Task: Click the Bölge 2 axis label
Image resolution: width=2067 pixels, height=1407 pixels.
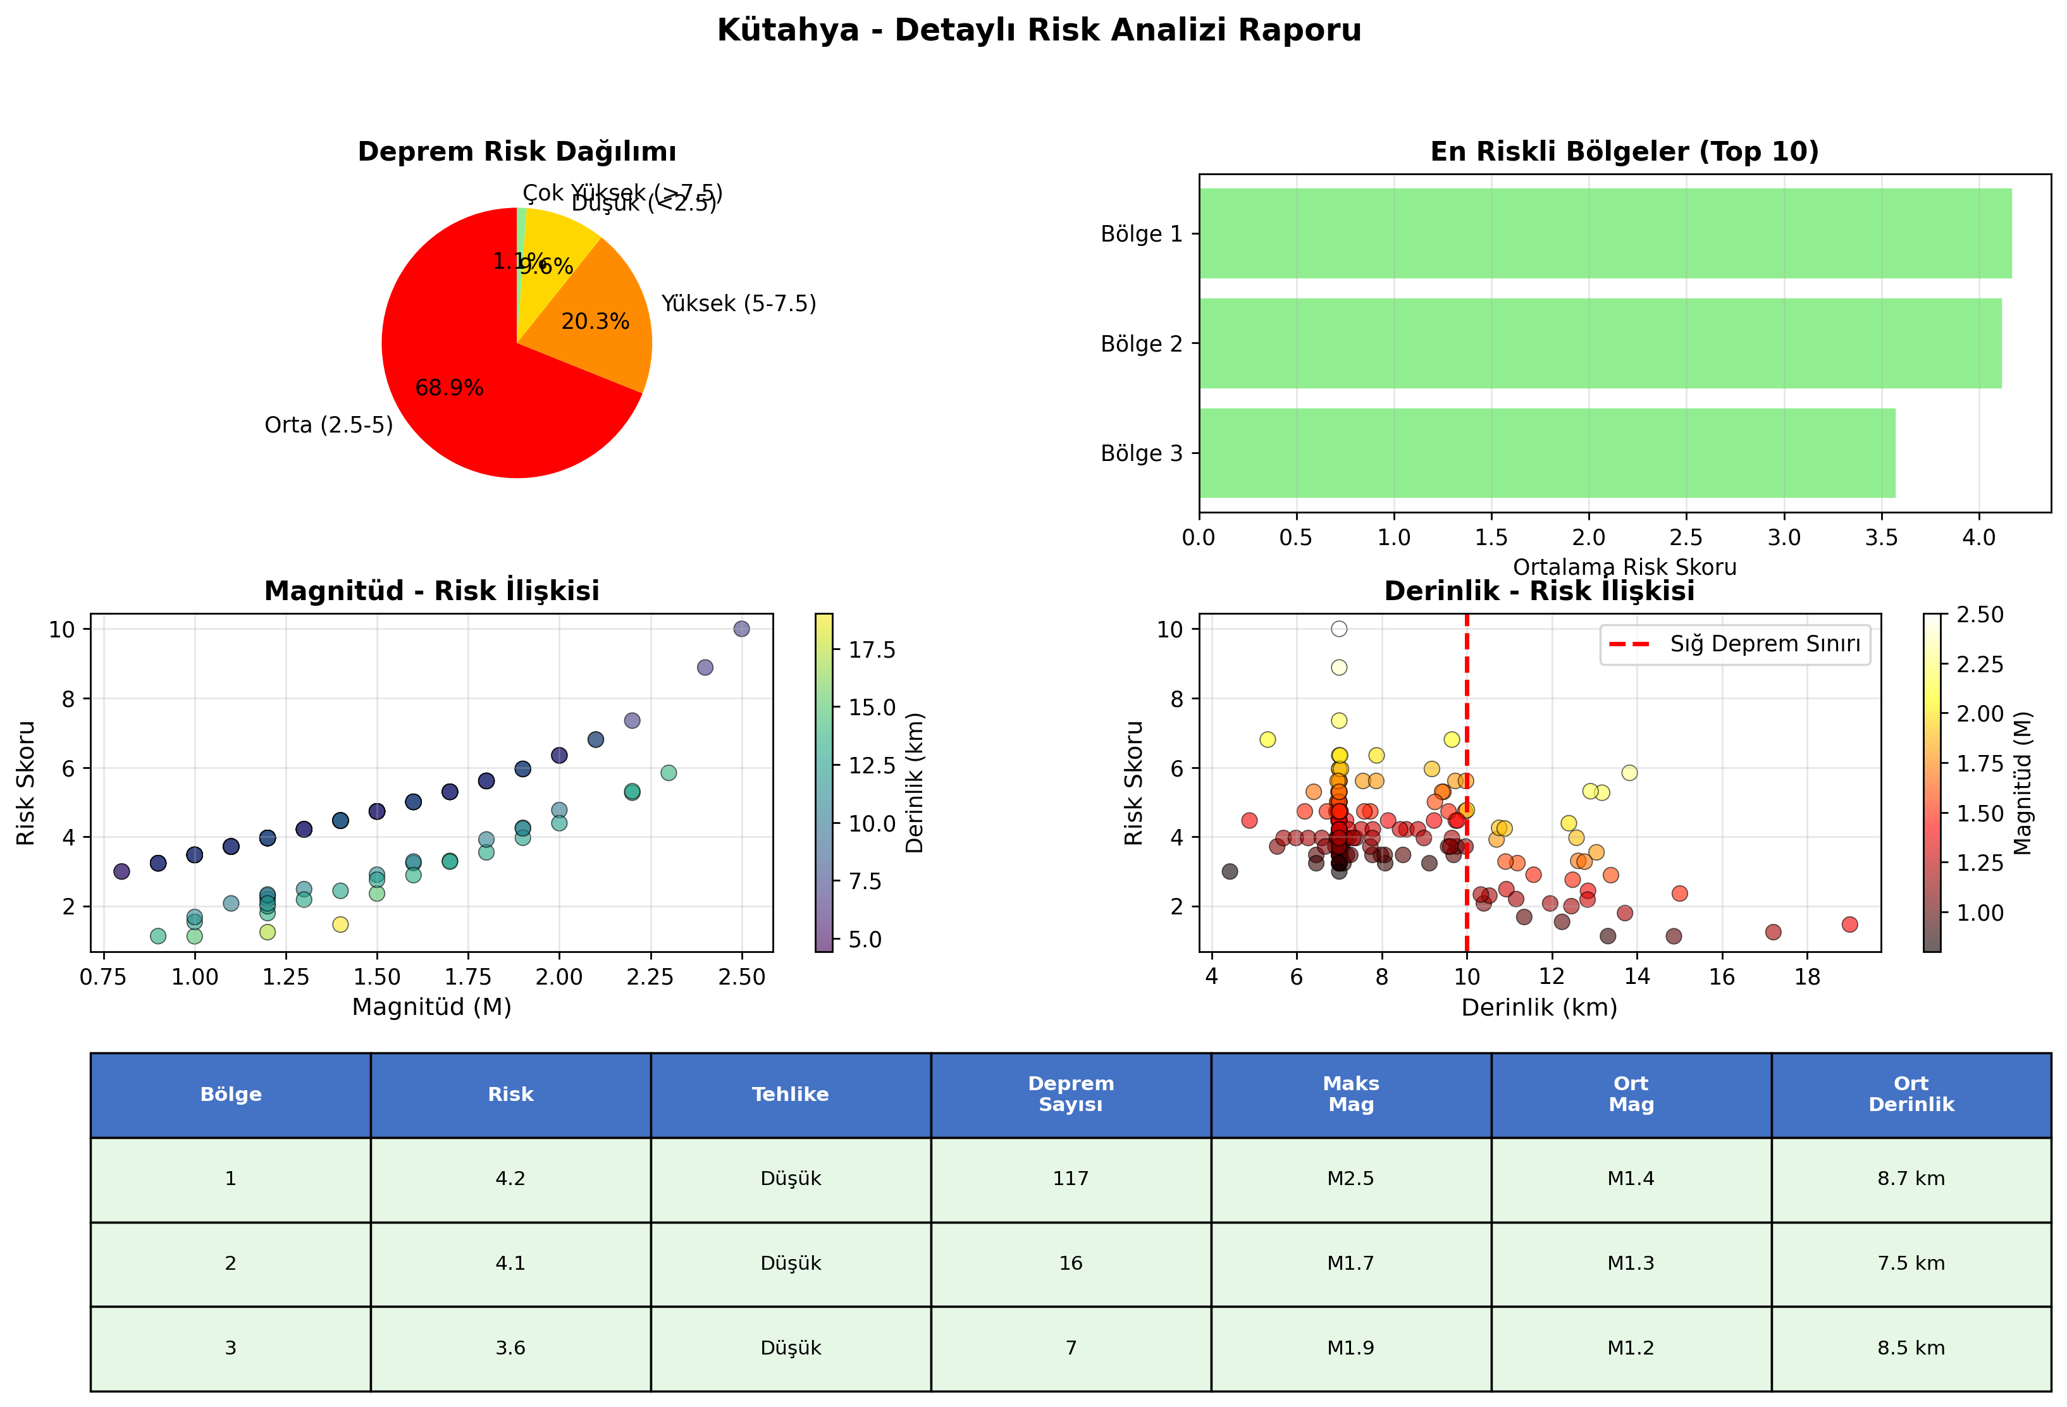Action: [1142, 344]
